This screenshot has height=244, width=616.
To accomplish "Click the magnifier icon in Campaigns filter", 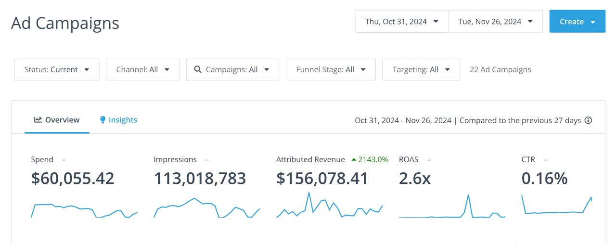I will pos(198,69).
